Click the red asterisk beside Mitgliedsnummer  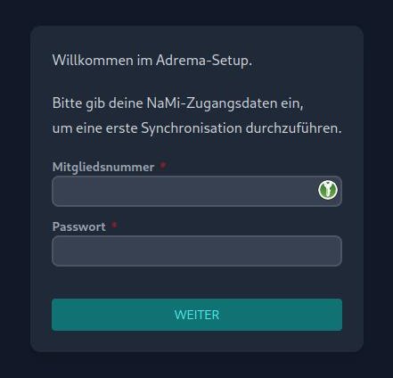click(x=163, y=165)
